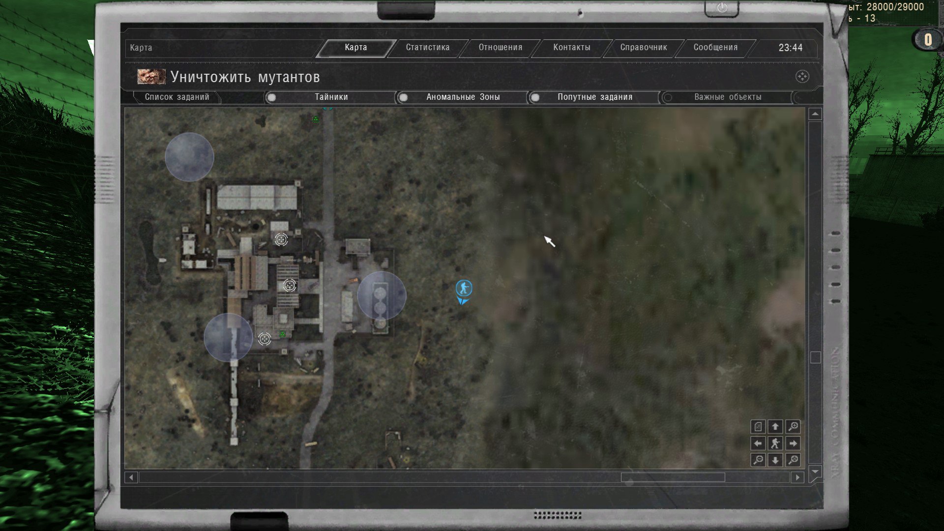The image size is (944, 531).
Task: Zoom in with the plus magnifier icon
Action: [x=793, y=427]
